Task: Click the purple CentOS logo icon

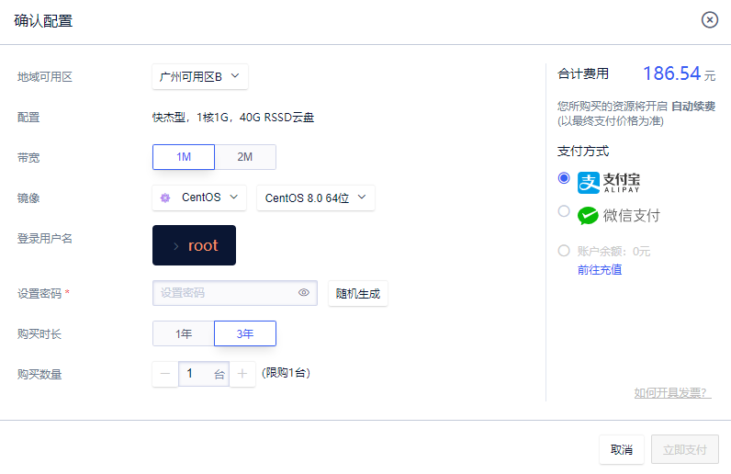Action: tap(165, 197)
